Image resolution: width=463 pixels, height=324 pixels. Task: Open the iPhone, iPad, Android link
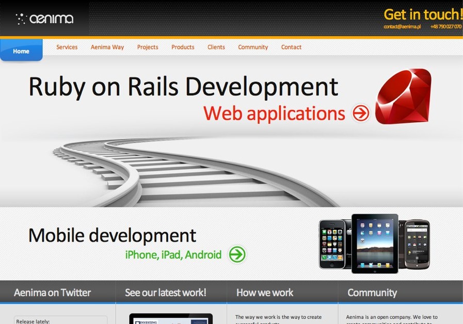pyautogui.click(x=173, y=255)
